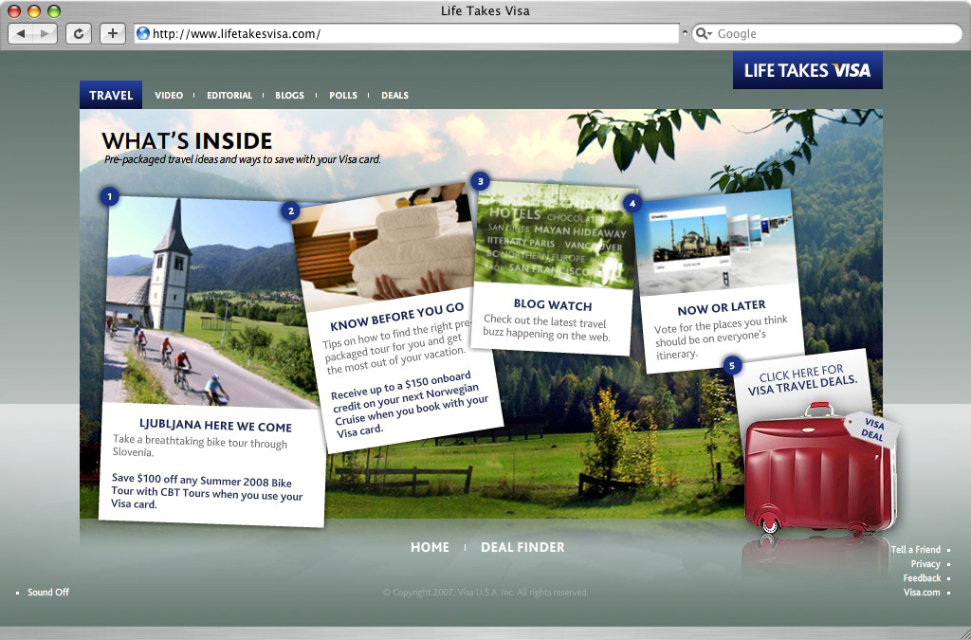Viewport: 971px width, 640px height.
Task: Click number 4 circle badge
Action: pyautogui.click(x=632, y=203)
